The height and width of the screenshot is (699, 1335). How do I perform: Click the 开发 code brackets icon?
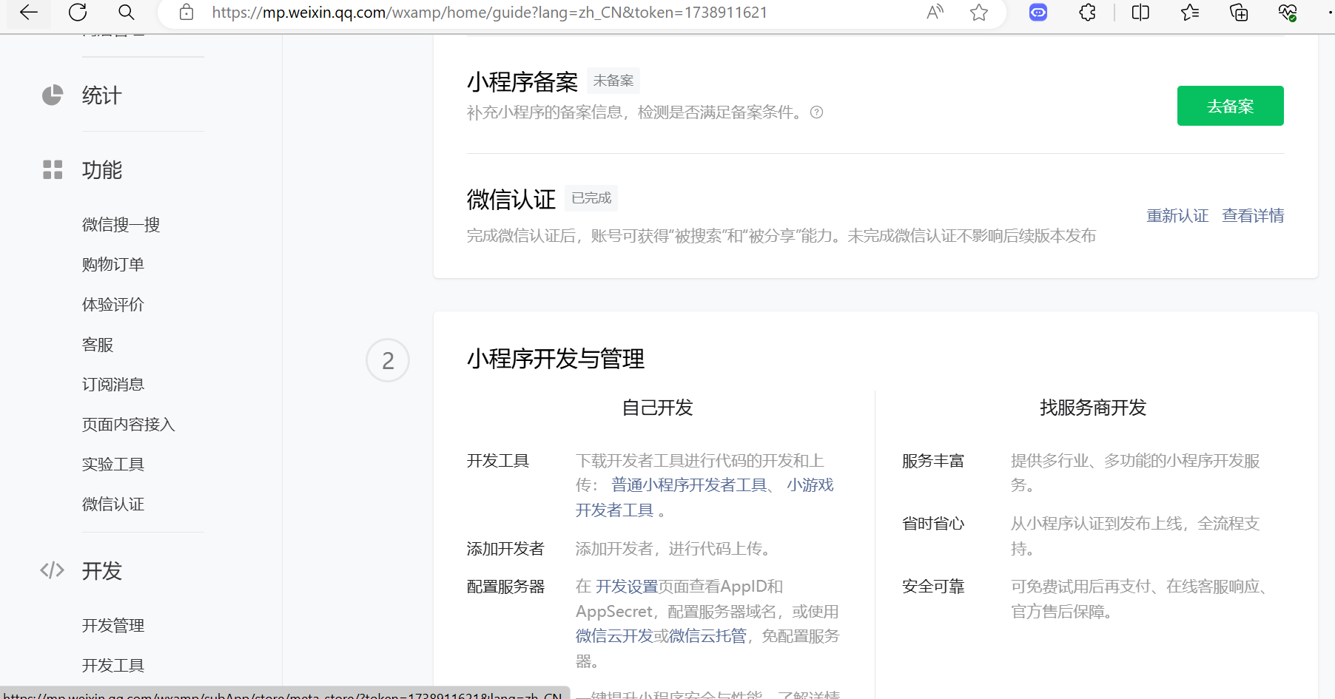click(53, 570)
